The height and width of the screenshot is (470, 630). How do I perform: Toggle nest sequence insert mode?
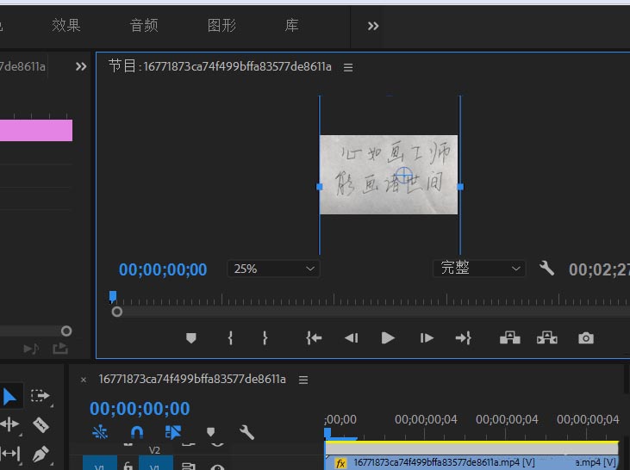click(100, 433)
